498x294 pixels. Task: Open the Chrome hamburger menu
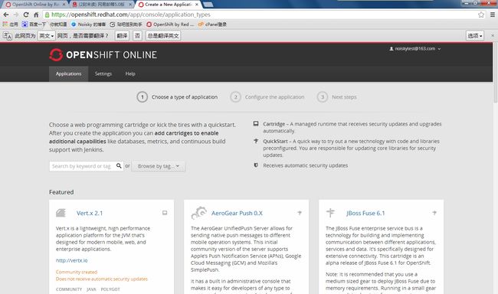pyautogui.click(x=493, y=15)
